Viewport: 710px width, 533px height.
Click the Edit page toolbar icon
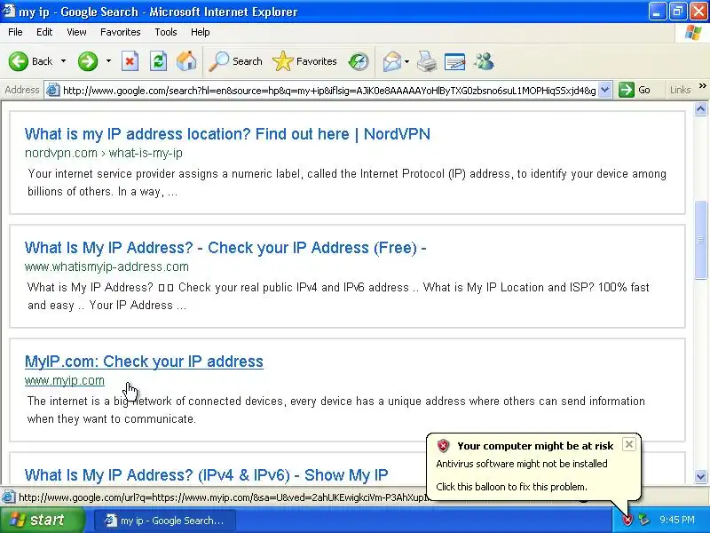point(455,61)
